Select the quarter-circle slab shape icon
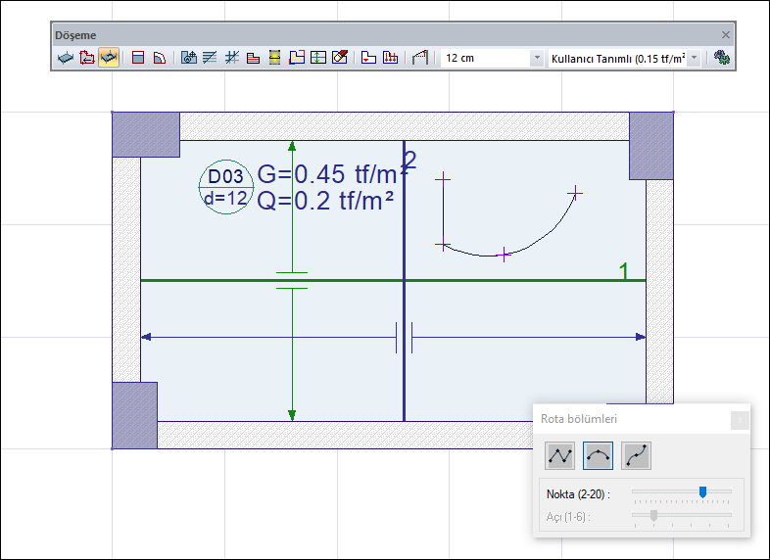 (x=159, y=59)
